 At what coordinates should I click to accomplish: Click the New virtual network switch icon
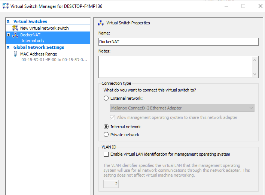pos(15,28)
